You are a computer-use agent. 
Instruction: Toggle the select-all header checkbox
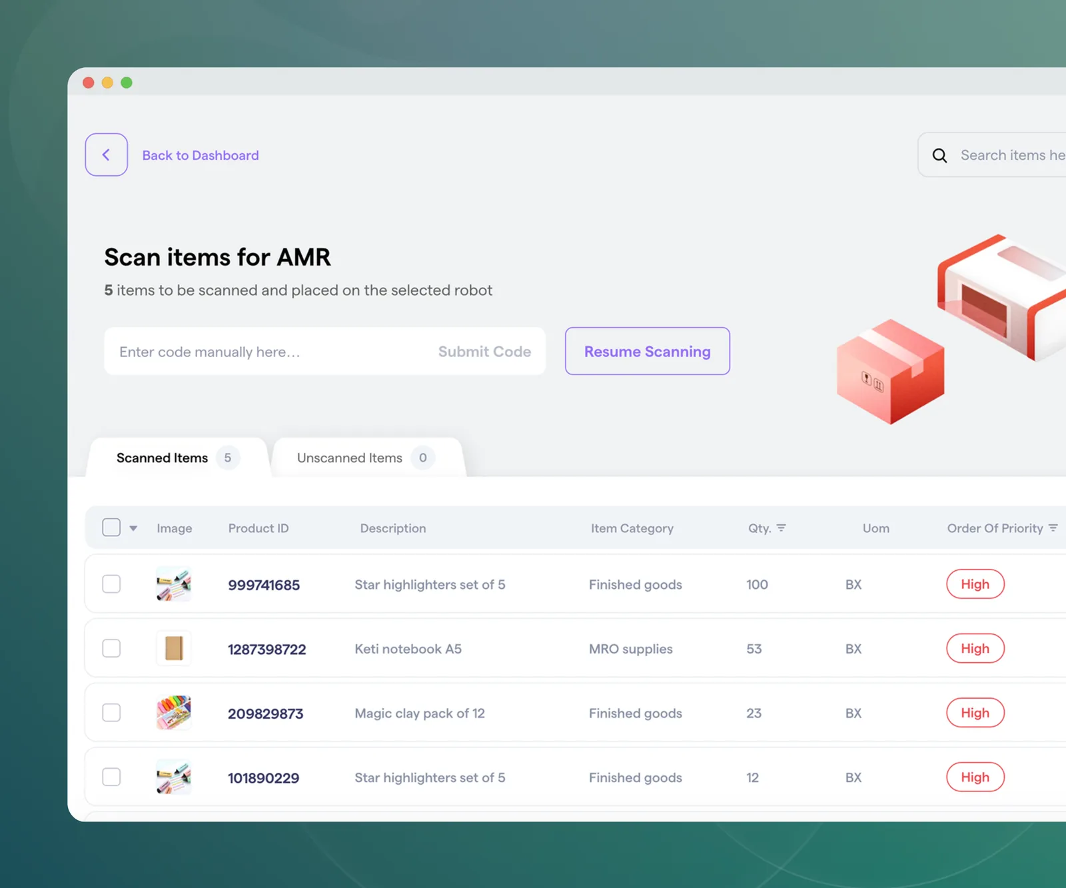point(111,528)
